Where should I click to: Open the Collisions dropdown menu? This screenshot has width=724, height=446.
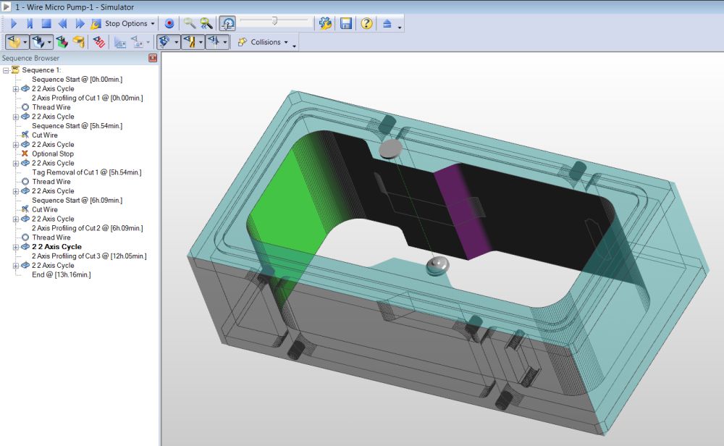(x=265, y=42)
